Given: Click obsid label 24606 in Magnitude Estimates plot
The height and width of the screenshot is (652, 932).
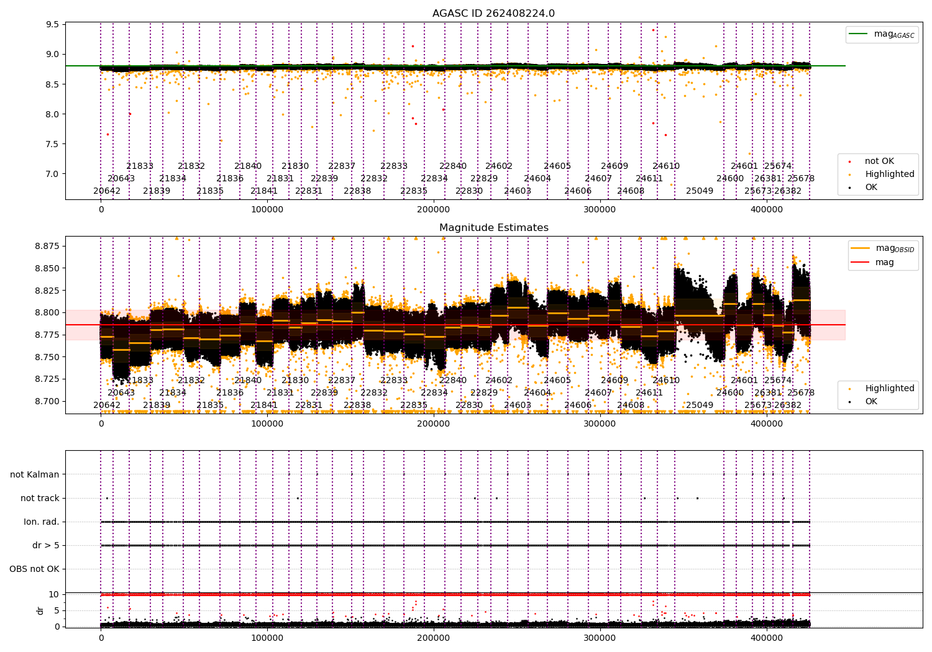Looking at the screenshot, I should pyautogui.click(x=578, y=405).
